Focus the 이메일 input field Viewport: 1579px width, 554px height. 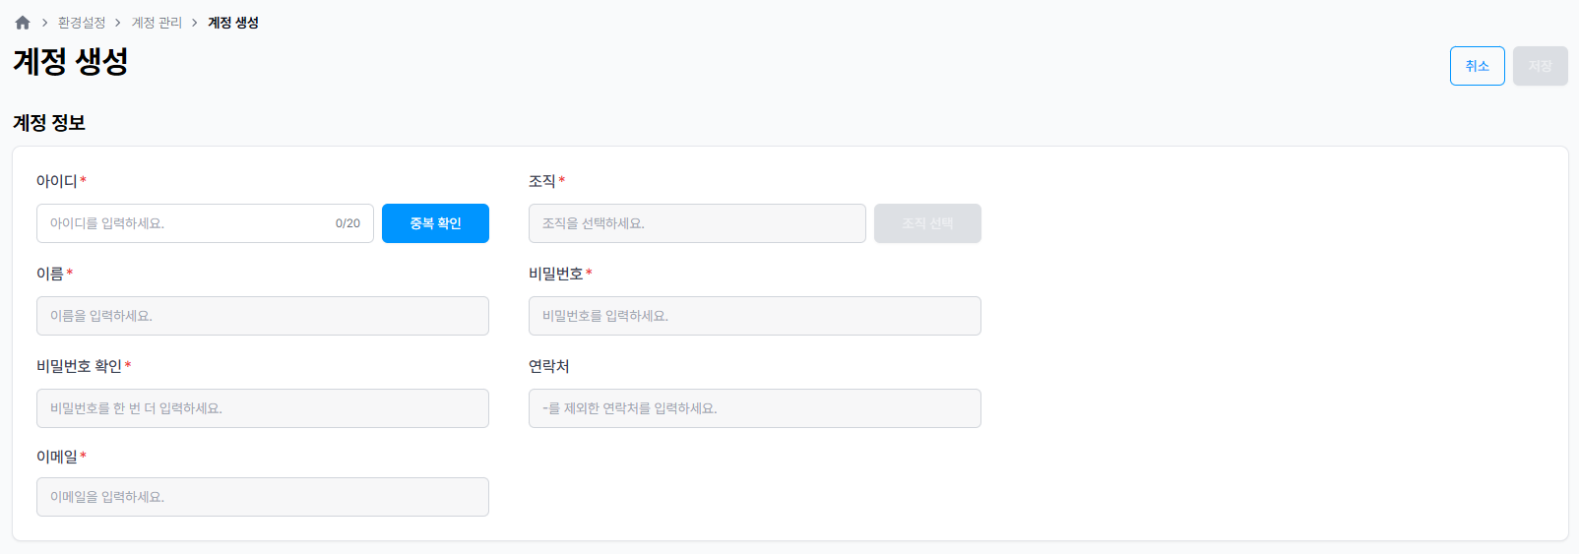pos(262,497)
